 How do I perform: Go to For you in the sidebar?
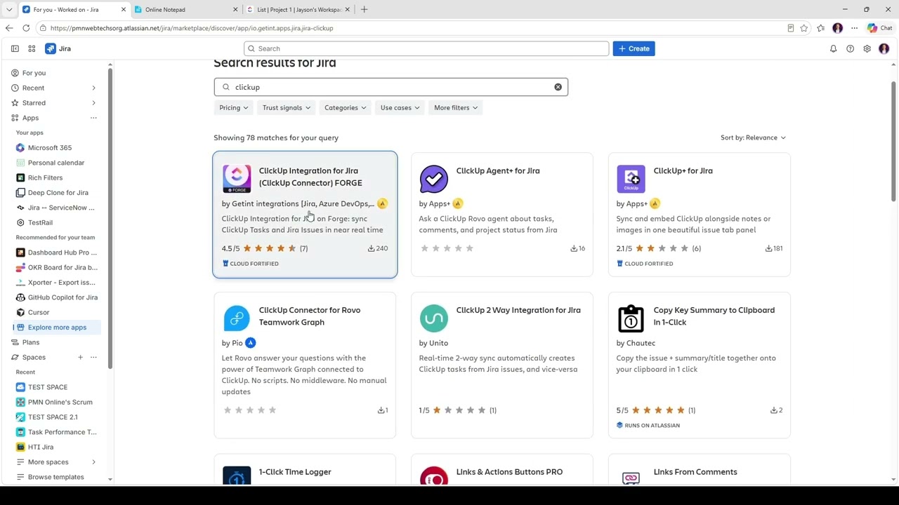34,73
